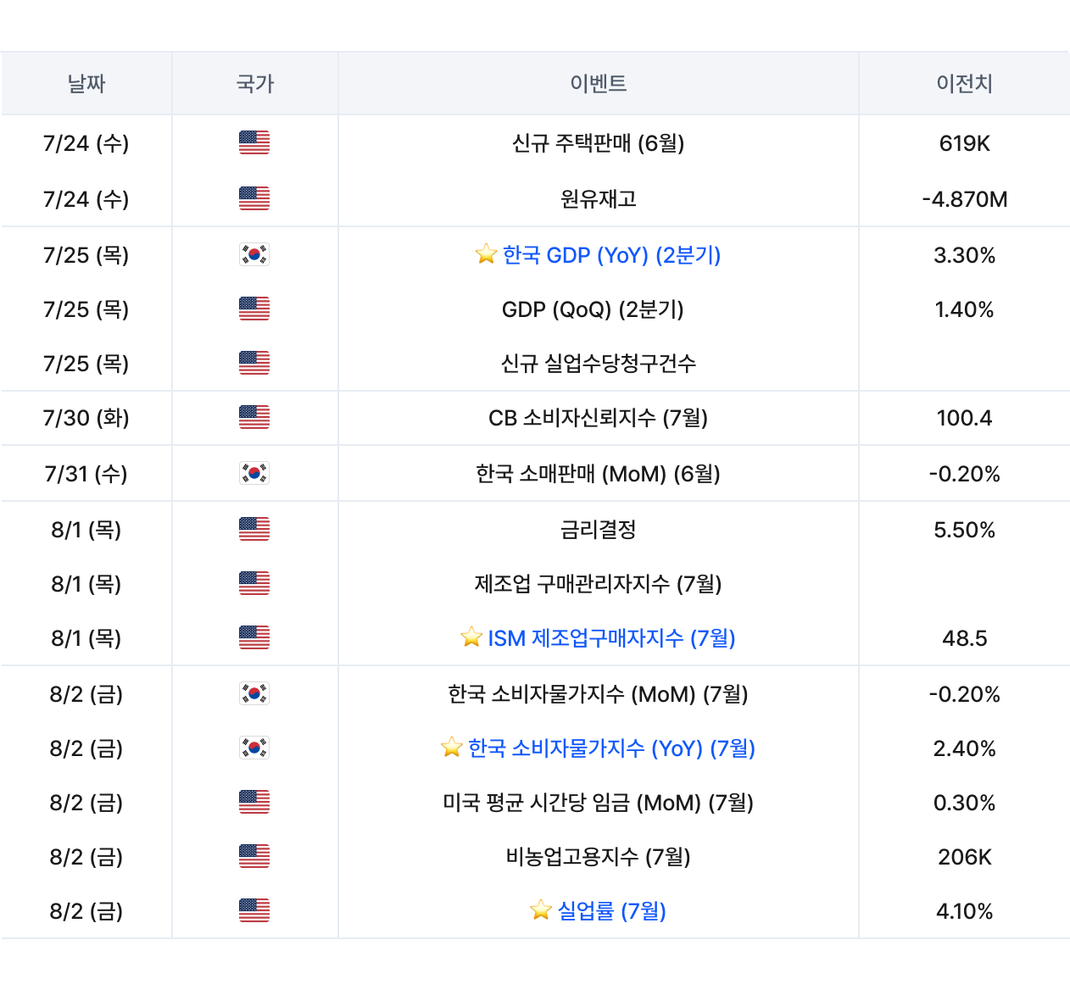Click the US flag beside 비농업고용지수 (7월)
Image resolution: width=1070 pixels, height=990 pixels.
(254, 857)
